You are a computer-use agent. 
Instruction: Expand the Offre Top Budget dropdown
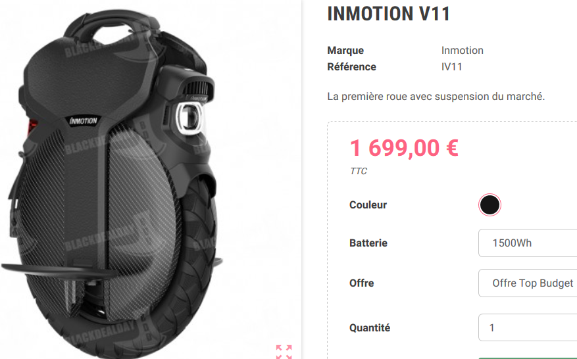(x=528, y=283)
